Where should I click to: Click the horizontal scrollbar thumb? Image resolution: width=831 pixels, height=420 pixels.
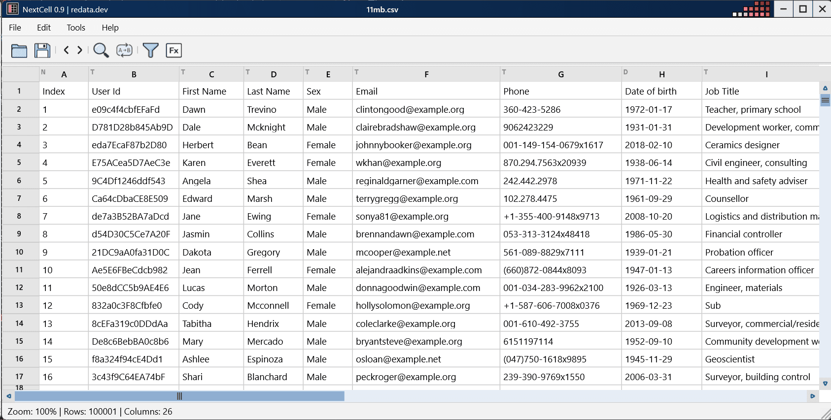click(x=179, y=396)
